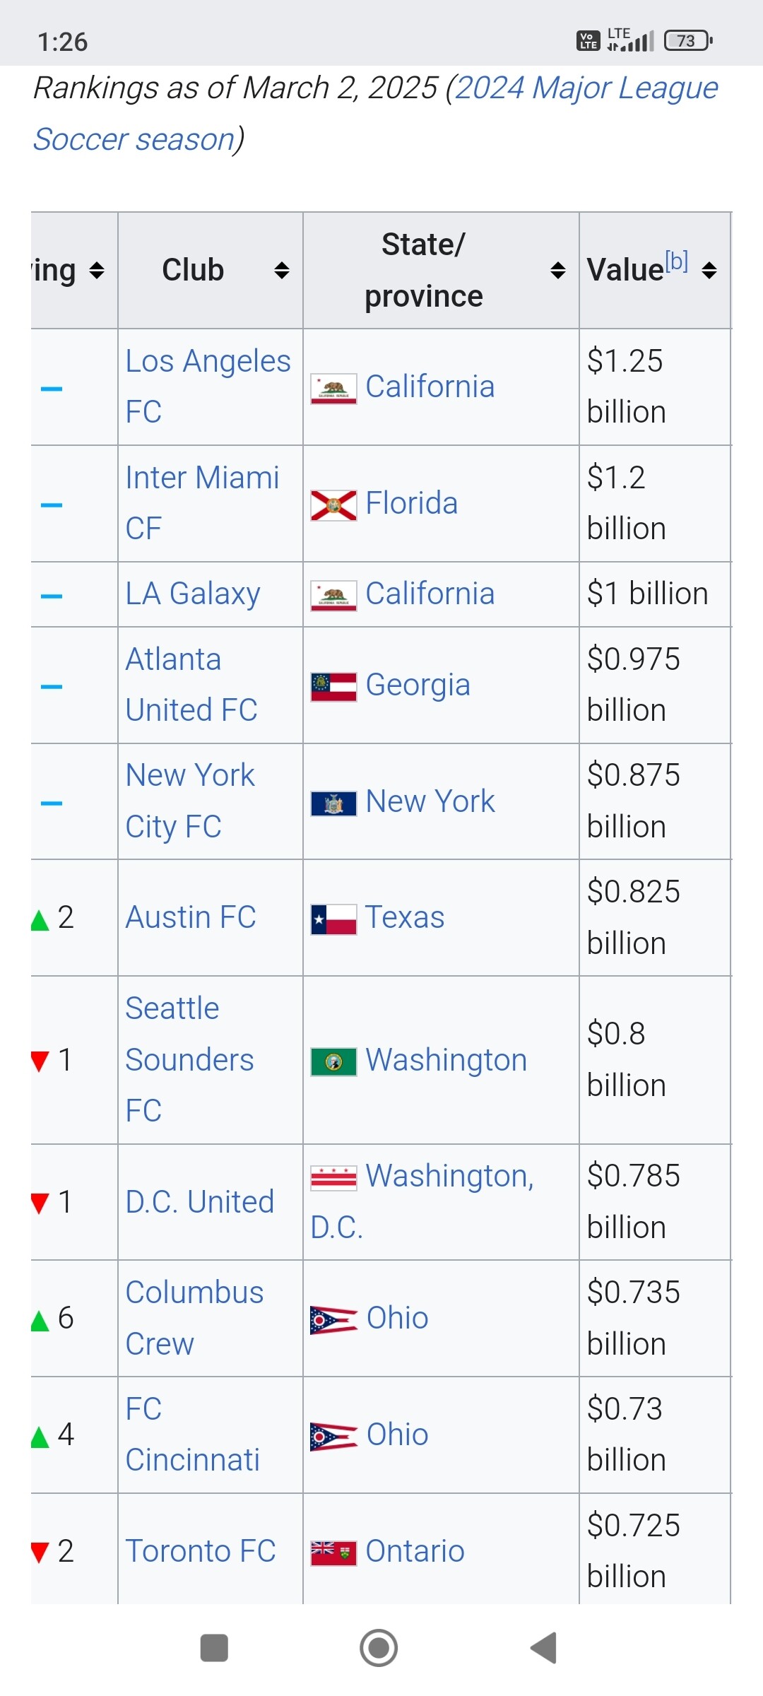Tap the Ontario flag icon
The image size is (763, 1696).
click(x=333, y=1553)
